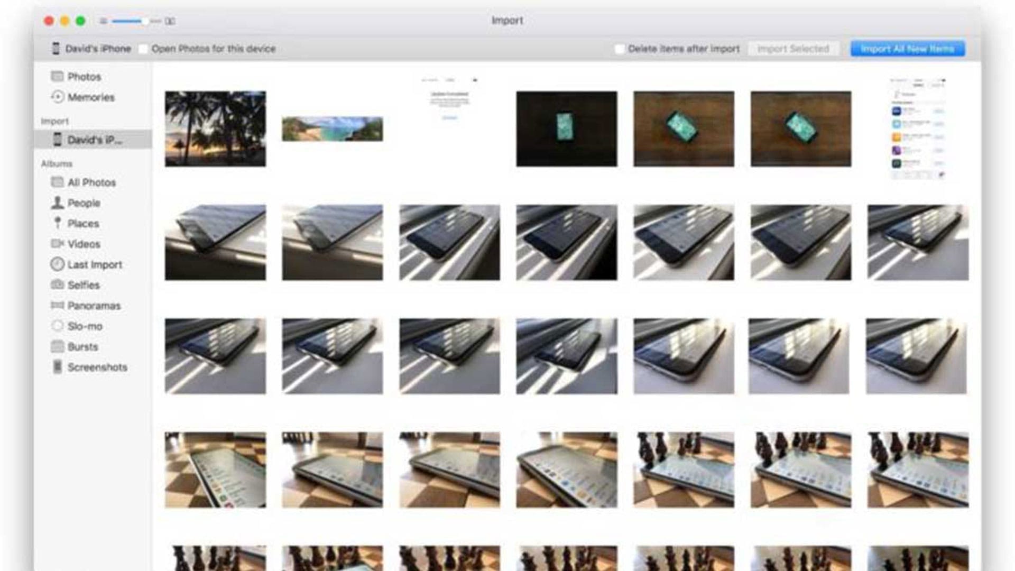Open the Panoramas album icon

click(x=57, y=305)
